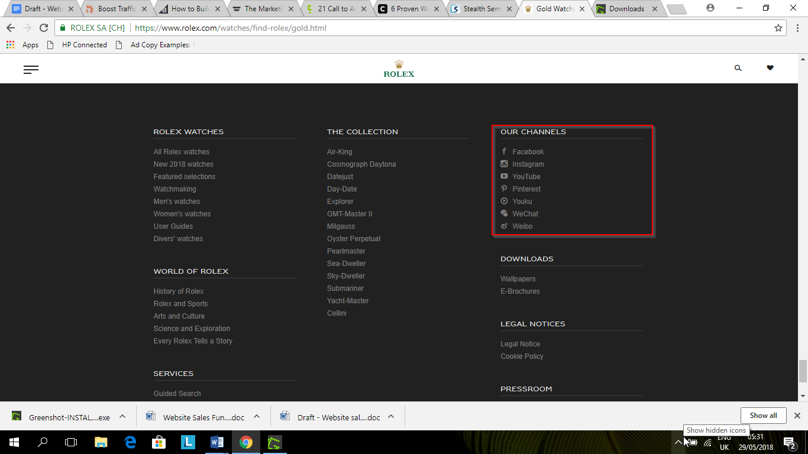Click Show all downloads button
This screenshot has height=454, width=808.
point(763,416)
